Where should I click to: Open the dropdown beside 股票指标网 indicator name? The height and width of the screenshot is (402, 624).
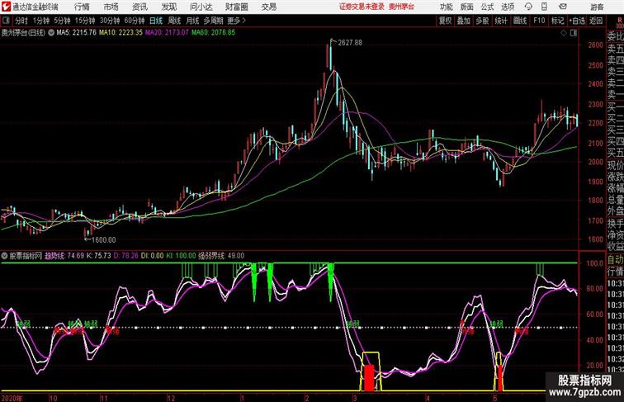pos(4,256)
